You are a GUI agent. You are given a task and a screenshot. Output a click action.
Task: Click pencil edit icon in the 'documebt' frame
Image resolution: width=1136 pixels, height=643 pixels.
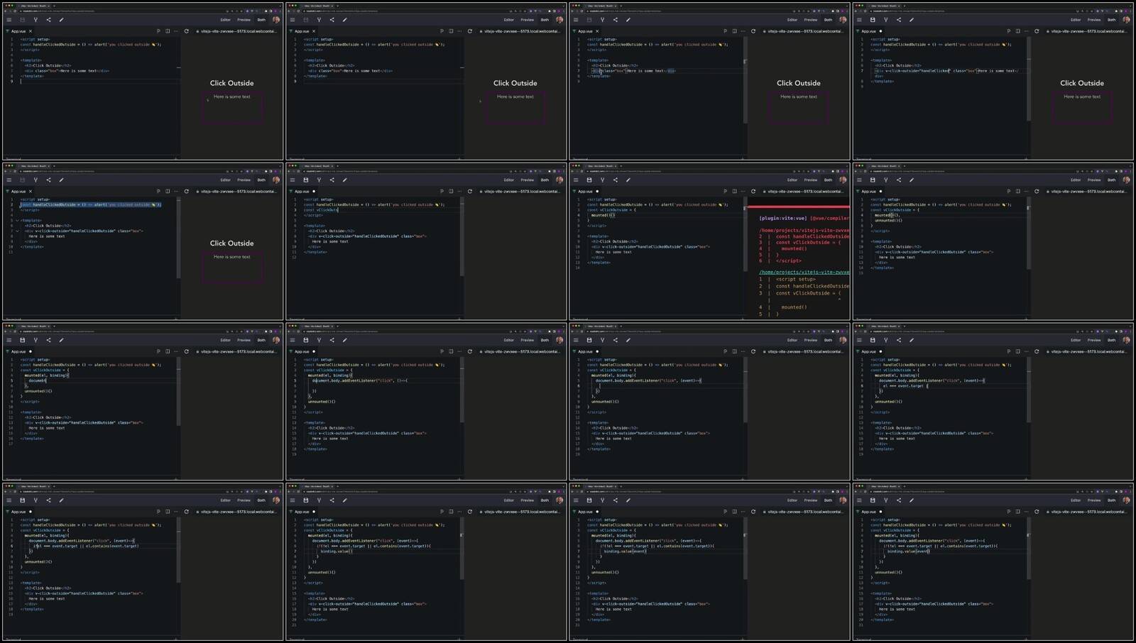[x=62, y=341]
